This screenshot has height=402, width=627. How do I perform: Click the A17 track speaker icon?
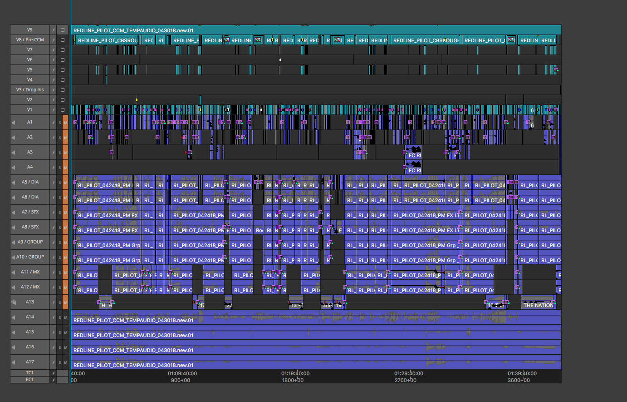(x=13, y=362)
